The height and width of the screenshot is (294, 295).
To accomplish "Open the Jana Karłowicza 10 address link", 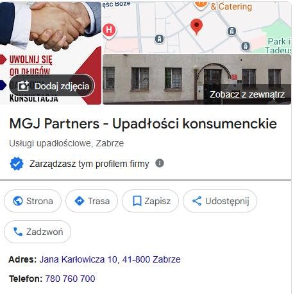I will tap(110, 259).
